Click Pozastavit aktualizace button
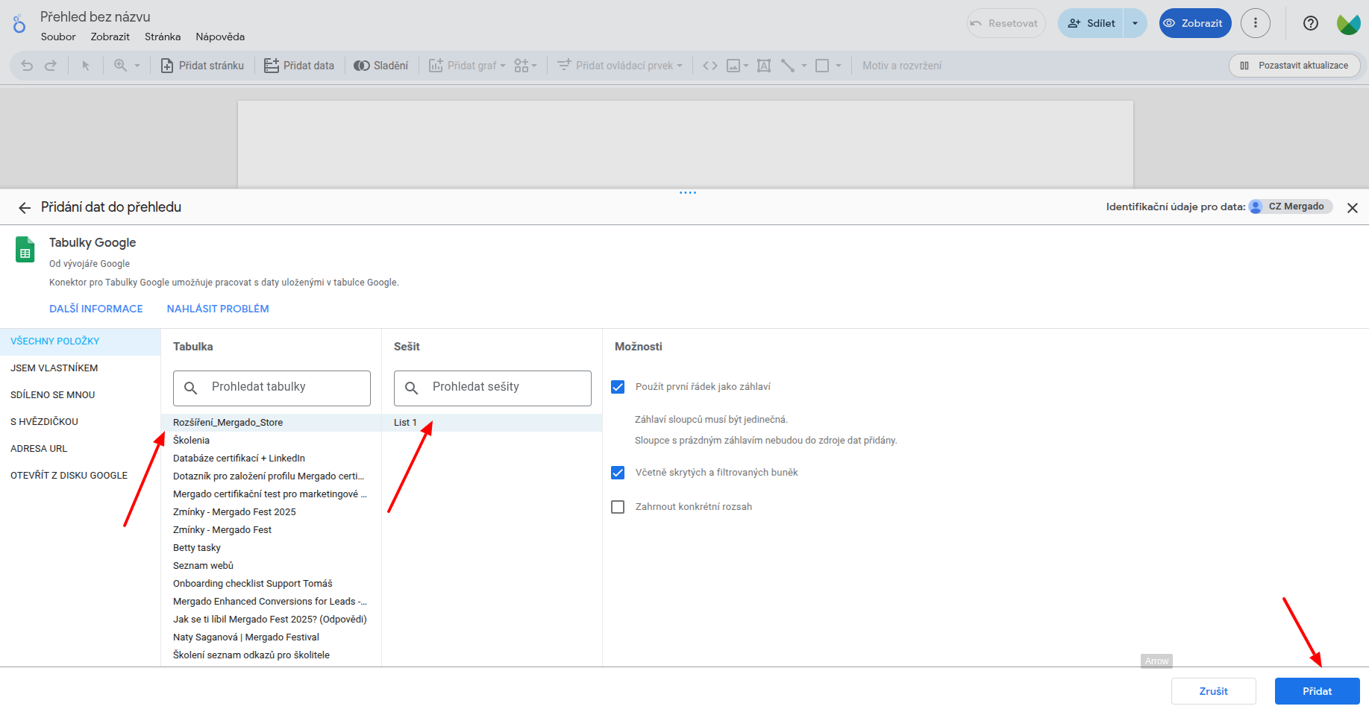1369x712 pixels. pyautogui.click(x=1294, y=66)
